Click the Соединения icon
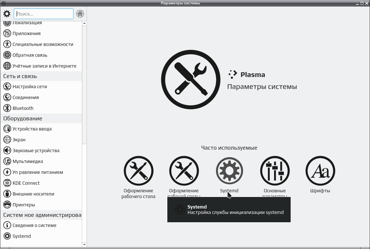Screen dimensions: 370x249 (7, 98)
